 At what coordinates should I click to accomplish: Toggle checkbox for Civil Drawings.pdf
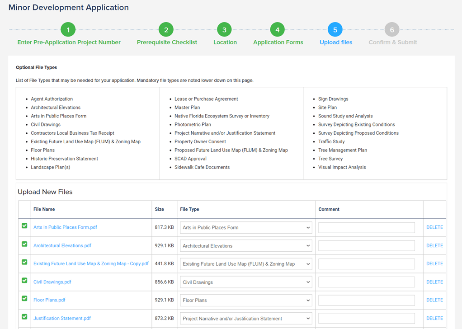point(25,280)
